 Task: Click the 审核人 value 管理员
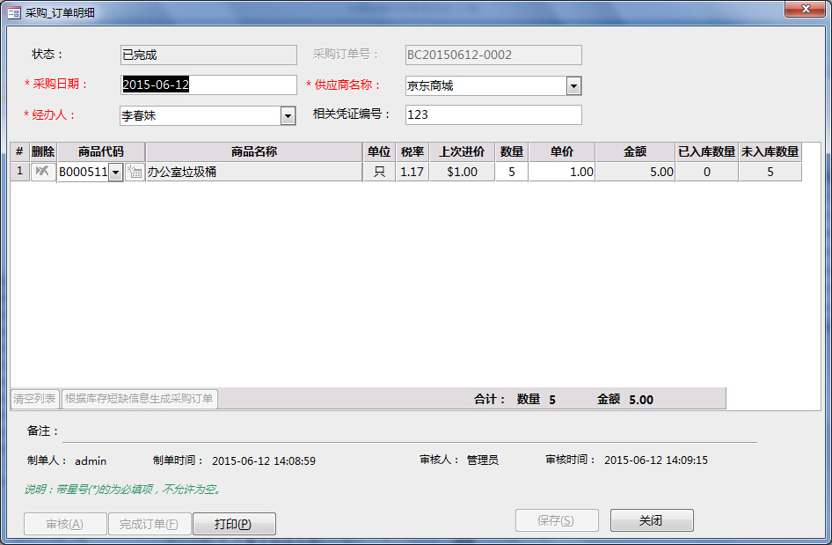tap(482, 460)
